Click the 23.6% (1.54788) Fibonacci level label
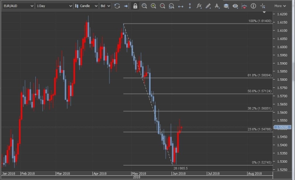The image size is (295, 180). coord(260,129)
